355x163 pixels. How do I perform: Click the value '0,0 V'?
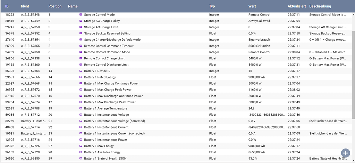(252, 121)
